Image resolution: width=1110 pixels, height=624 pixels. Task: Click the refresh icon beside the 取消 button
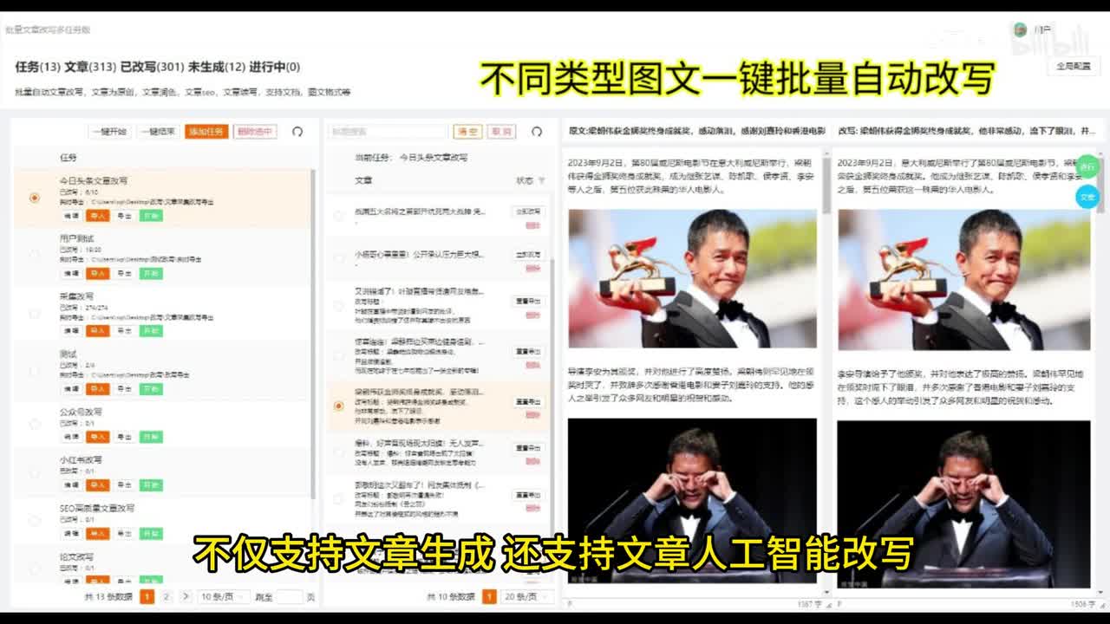click(537, 132)
